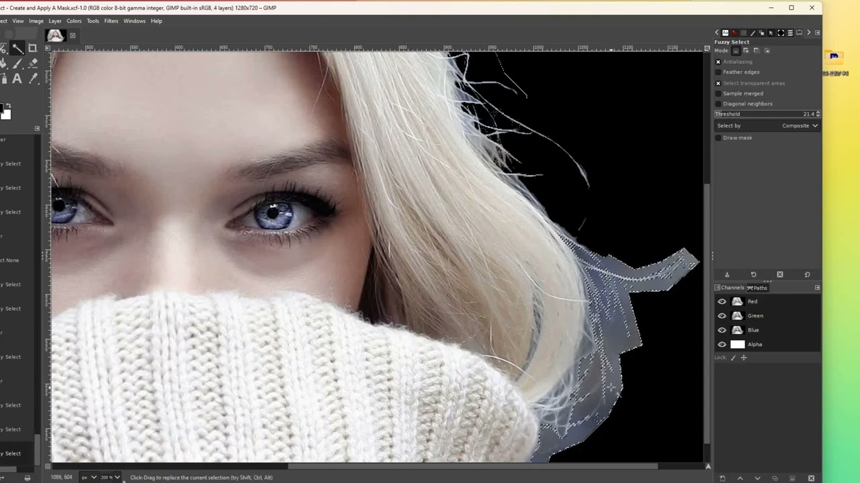Lock position and size move icon

tap(744, 358)
